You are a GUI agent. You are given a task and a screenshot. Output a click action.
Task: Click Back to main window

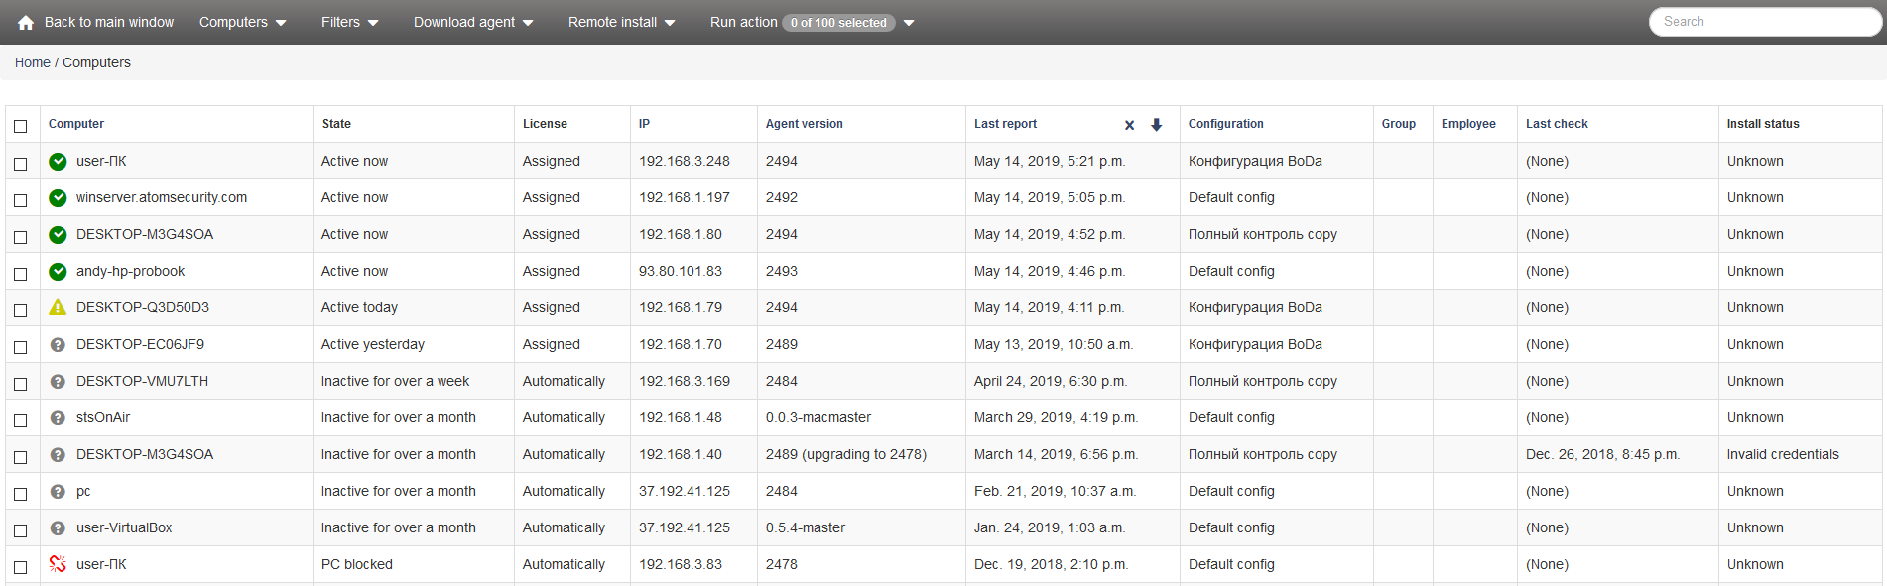pos(108,23)
